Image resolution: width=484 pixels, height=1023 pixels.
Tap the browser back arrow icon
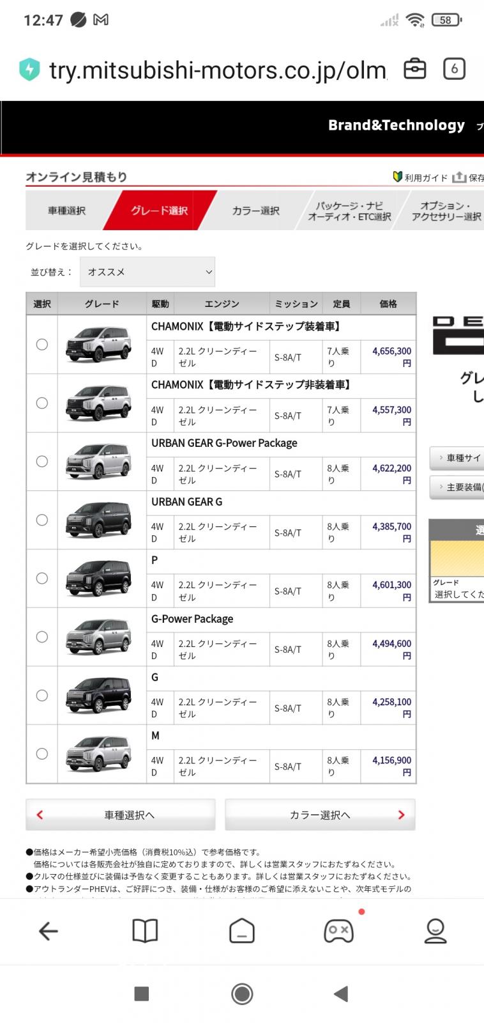click(49, 931)
